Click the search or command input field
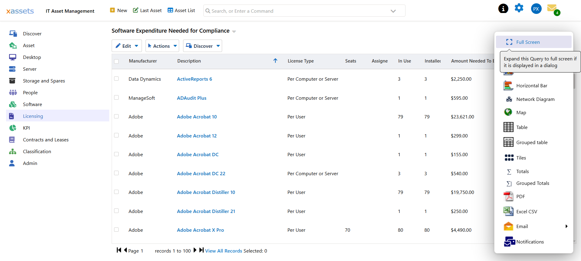The height and width of the screenshot is (261, 581). tap(304, 11)
